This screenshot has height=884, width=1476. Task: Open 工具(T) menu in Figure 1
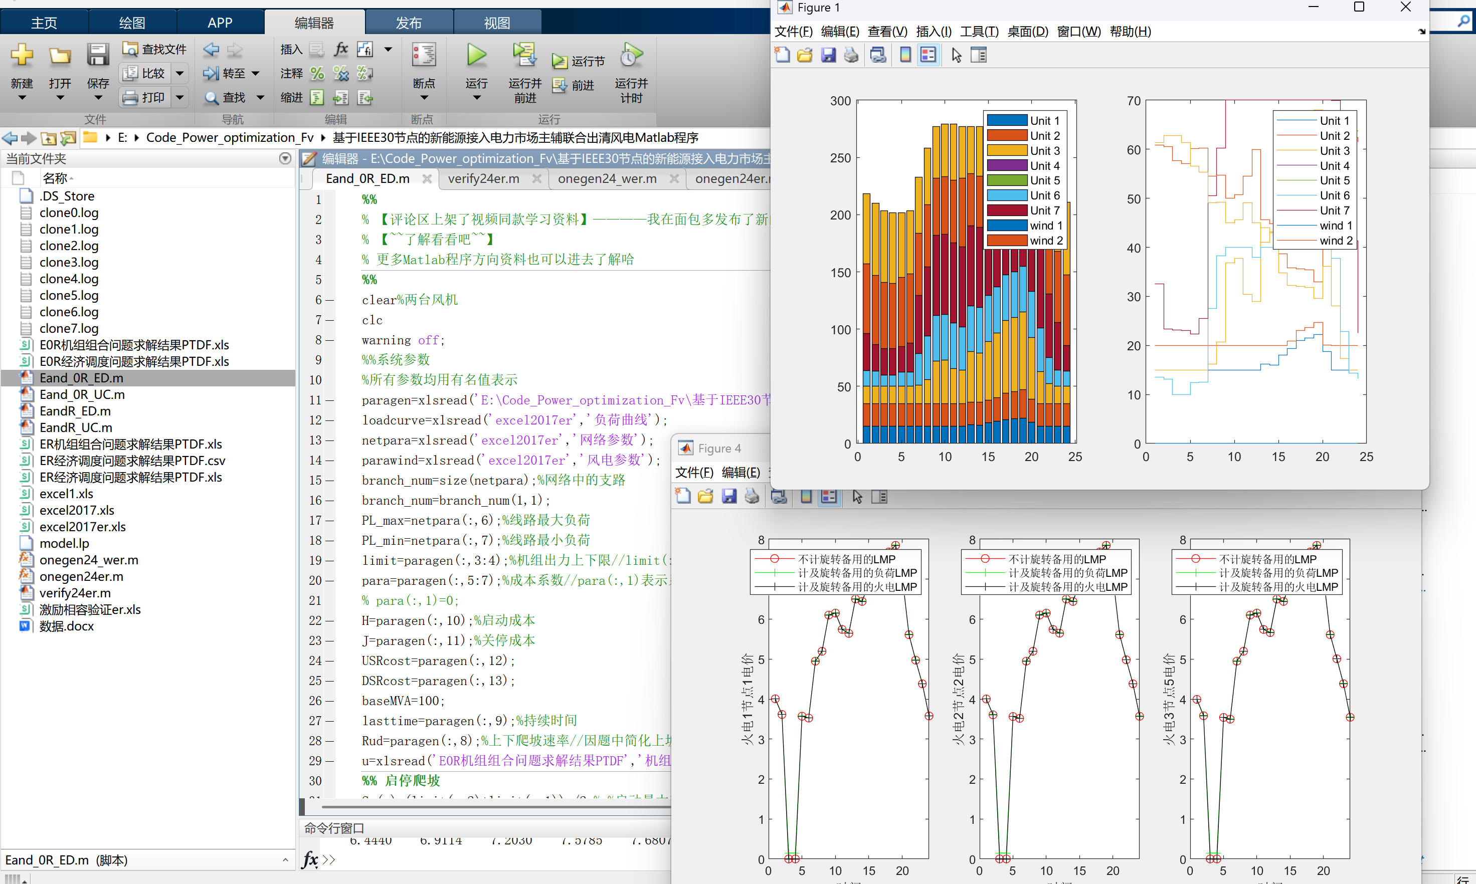[x=979, y=32]
